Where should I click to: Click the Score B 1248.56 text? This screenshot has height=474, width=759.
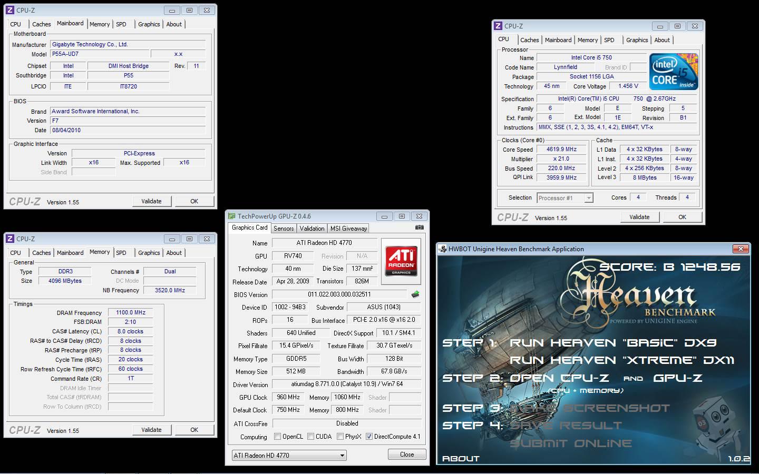coord(670,267)
